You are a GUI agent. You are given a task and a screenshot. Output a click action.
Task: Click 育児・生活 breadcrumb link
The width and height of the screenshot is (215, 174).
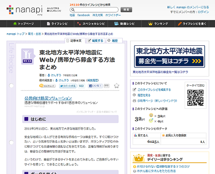click(34, 34)
